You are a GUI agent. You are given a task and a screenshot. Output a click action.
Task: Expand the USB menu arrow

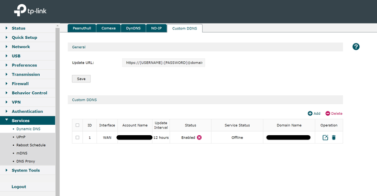[6, 56]
